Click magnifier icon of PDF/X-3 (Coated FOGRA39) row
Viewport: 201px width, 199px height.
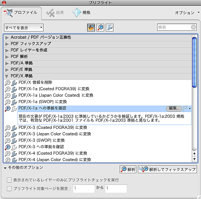tap(7, 128)
